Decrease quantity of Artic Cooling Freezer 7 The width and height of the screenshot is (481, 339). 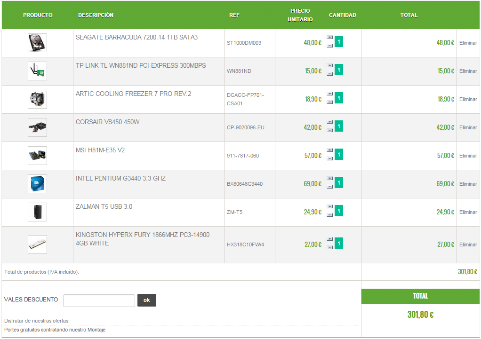330,102
